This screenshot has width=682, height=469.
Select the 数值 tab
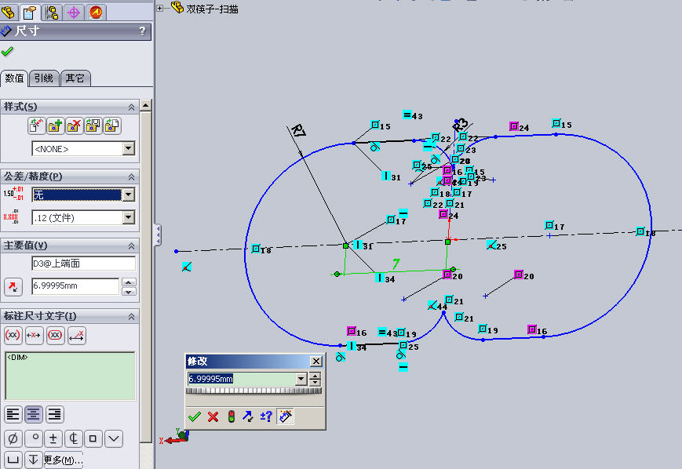14,78
